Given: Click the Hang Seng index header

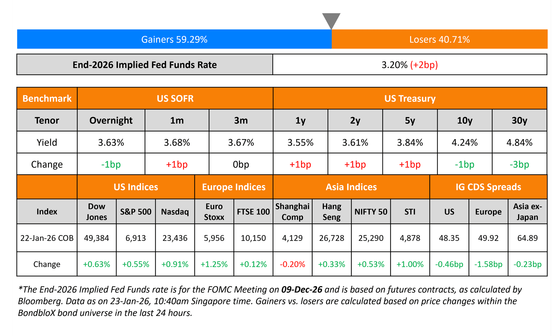Looking at the screenshot, I should (331, 212).
